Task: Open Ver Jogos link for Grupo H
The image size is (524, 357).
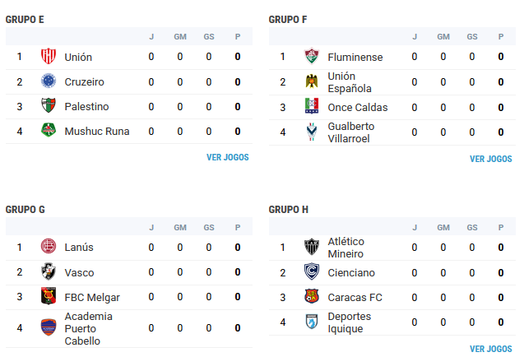Action: click(x=490, y=349)
